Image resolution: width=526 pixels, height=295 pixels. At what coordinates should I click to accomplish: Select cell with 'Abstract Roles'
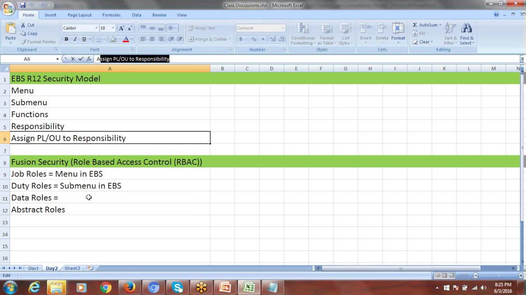pyautogui.click(x=110, y=209)
